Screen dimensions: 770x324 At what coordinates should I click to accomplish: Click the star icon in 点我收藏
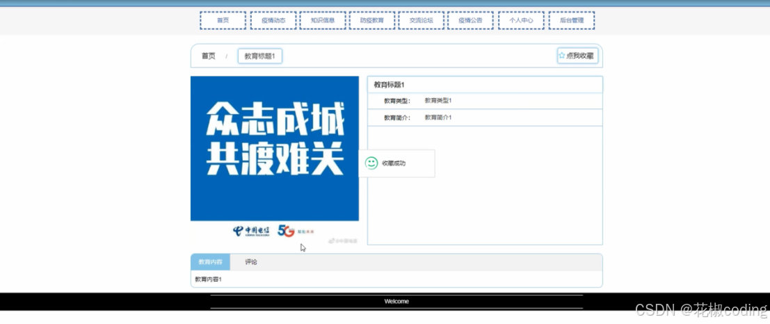(x=562, y=56)
